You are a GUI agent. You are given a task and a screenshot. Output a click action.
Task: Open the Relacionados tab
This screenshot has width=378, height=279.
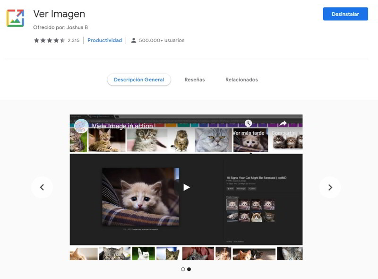pos(241,80)
